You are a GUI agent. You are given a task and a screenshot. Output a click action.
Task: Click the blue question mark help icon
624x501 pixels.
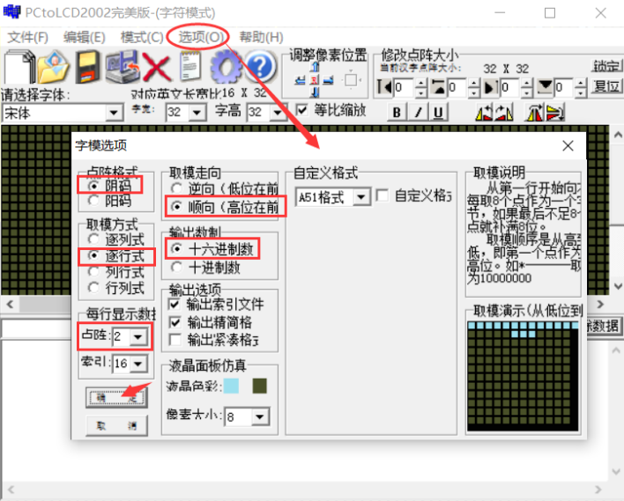pos(260,66)
